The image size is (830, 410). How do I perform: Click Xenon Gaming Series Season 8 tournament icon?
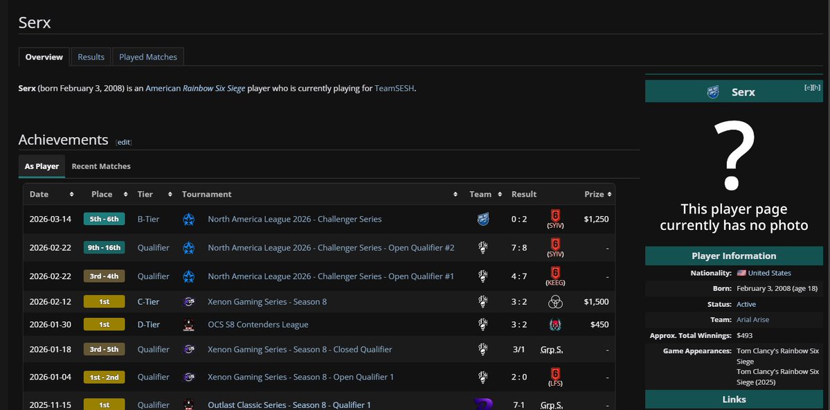[x=188, y=301]
